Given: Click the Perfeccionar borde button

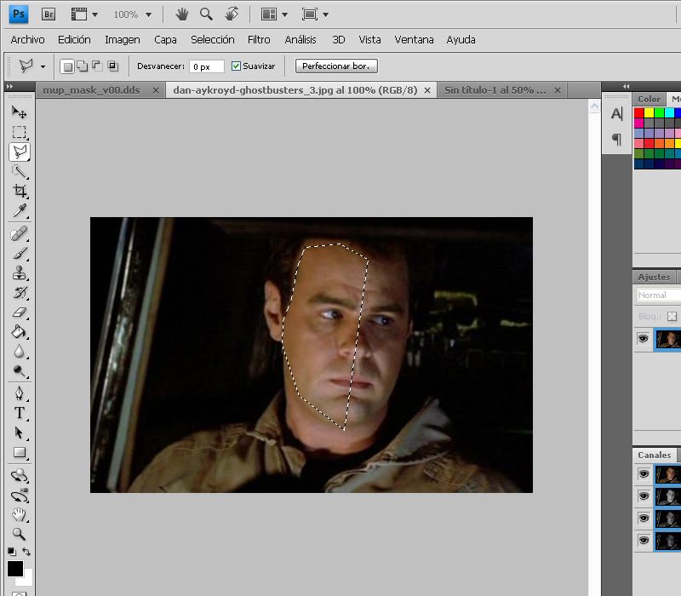Looking at the screenshot, I should coord(336,66).
